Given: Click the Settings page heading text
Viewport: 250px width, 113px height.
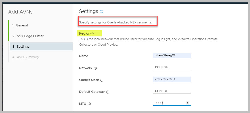Looking at the screenshot, I should tap(88, 11).
